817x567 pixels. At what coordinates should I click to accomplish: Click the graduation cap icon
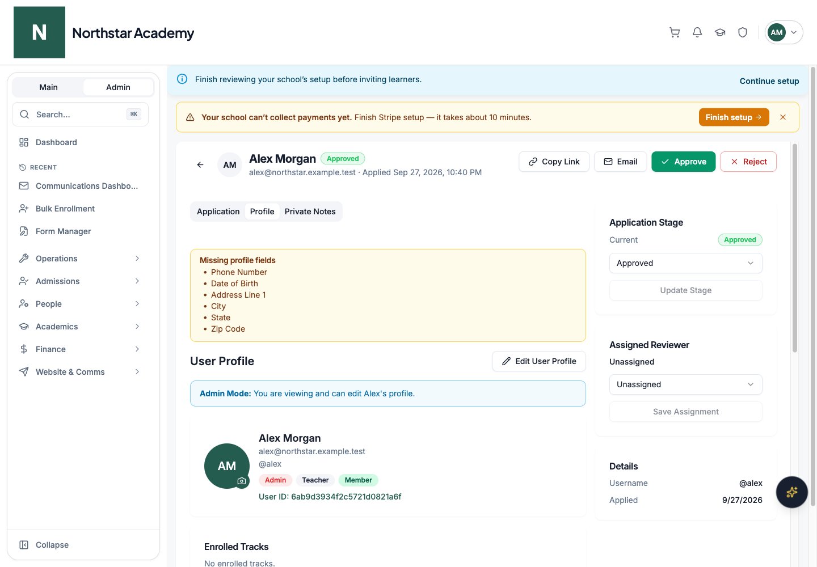coord(720,32)
